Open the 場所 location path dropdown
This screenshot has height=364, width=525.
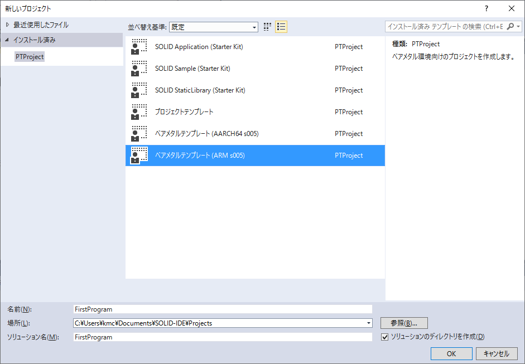pos(368,323)
